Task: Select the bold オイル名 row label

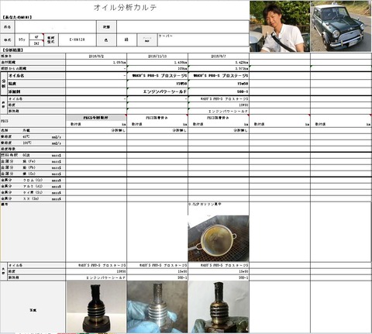Action: coord(36,76)
